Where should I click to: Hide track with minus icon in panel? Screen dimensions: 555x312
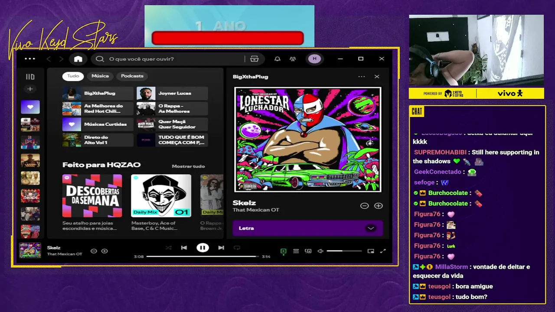364,206
